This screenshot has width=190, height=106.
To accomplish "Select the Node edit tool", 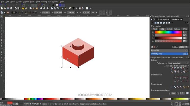I will click(1, 19).
